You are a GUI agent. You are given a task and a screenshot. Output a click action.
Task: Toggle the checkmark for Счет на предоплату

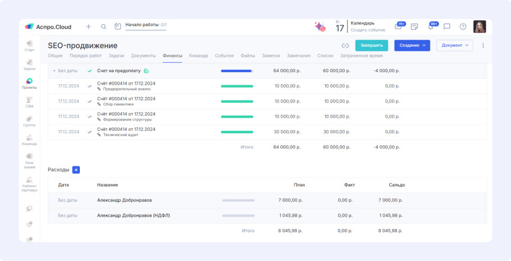pyautogui.click(x=90, y=70)
